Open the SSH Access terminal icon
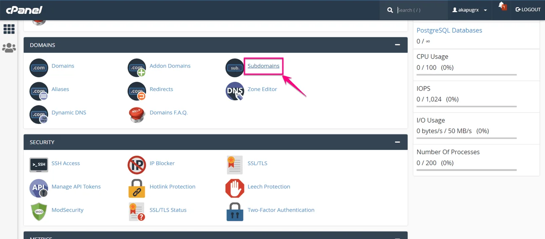 pyautogui.click(x=39, y=165)
